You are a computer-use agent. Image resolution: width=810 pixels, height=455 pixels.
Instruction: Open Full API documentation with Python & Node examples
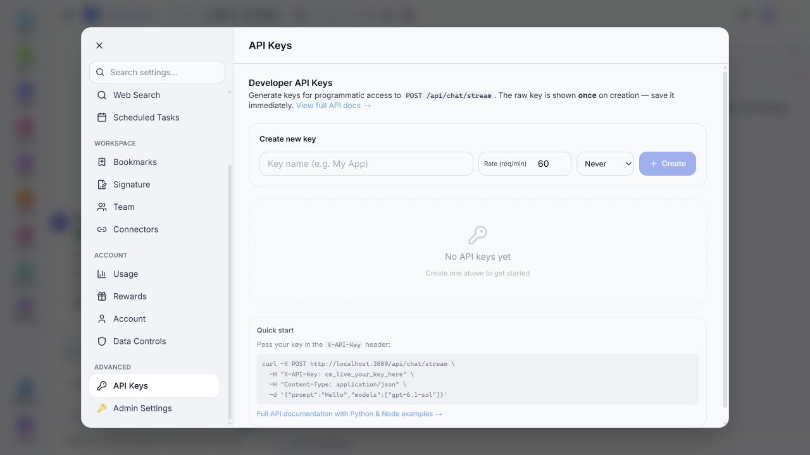coord(350,414)
